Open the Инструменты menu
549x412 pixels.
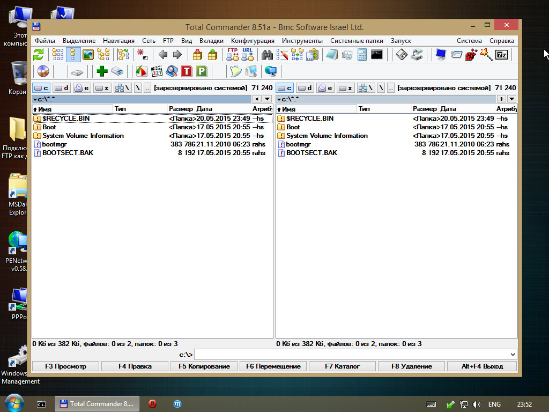click(x=302, y=41)
